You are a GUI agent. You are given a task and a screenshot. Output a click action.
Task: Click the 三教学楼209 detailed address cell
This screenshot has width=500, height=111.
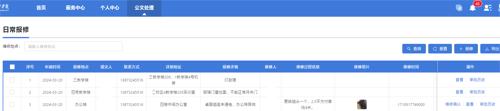[174, 80]
